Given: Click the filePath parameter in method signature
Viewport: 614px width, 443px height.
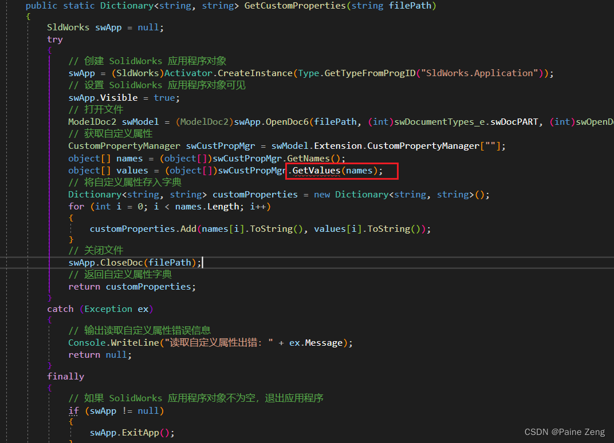Looking at the screenshot, I should (410, 6).
